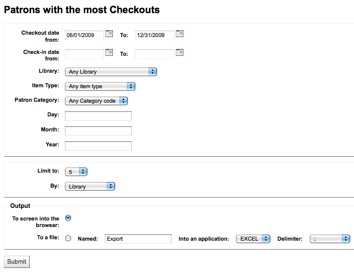354x274 pixels.
Task: Submit the patrons checkout report form
Action: (17, 262)
